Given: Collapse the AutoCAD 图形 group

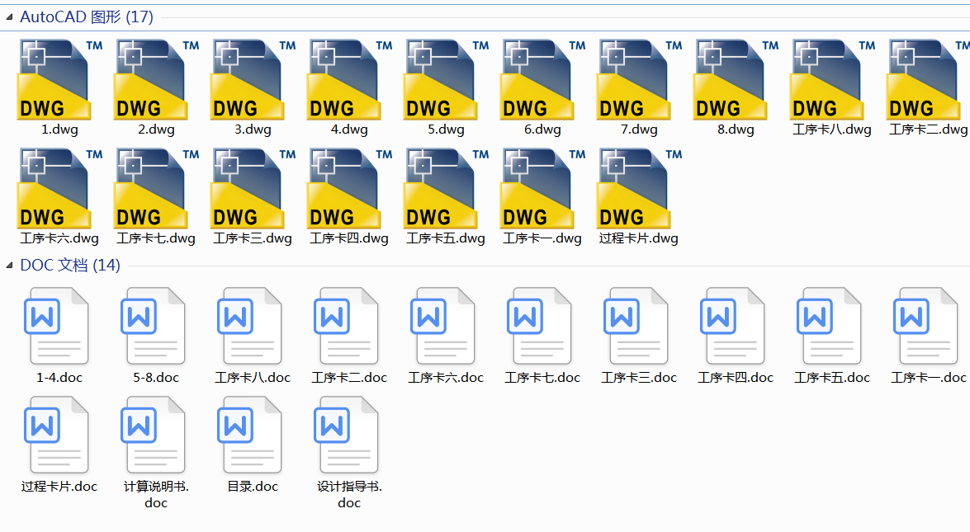Looking at the screenshot, I should click(10, 16).
